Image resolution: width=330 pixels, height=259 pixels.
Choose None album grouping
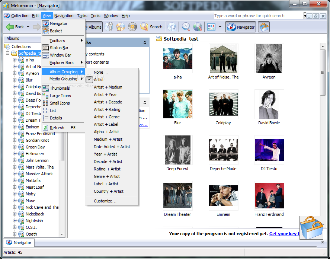[x=112, y=72]
